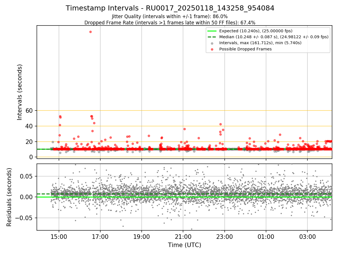Click the 21:00 x-axis tick label
This screenshot has height=255, width=340.
(183, 236)
